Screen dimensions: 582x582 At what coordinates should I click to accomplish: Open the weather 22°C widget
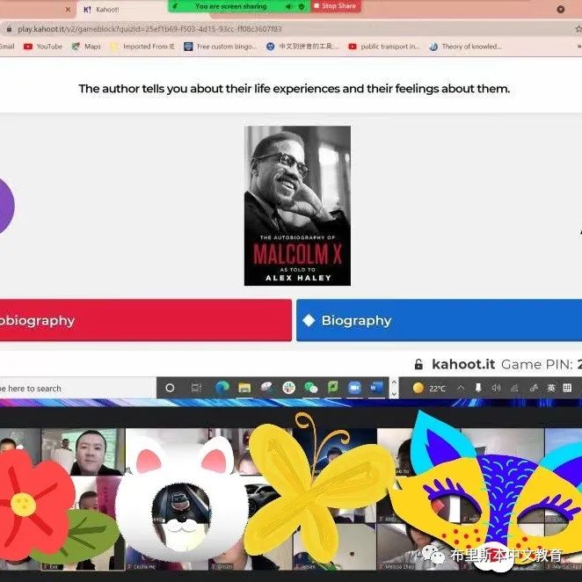point(429,389)
